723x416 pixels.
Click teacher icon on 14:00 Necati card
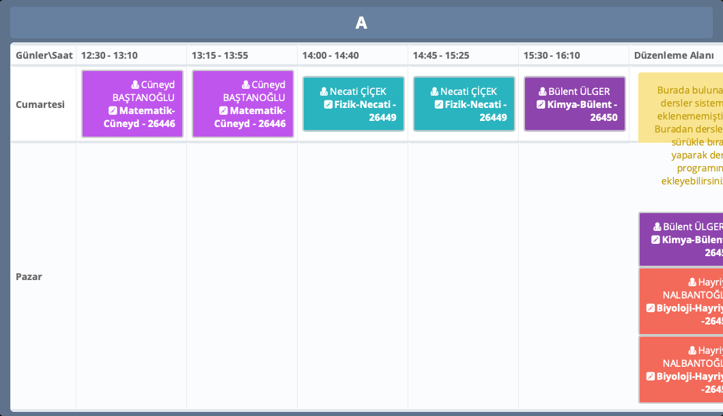pos(324,92)
